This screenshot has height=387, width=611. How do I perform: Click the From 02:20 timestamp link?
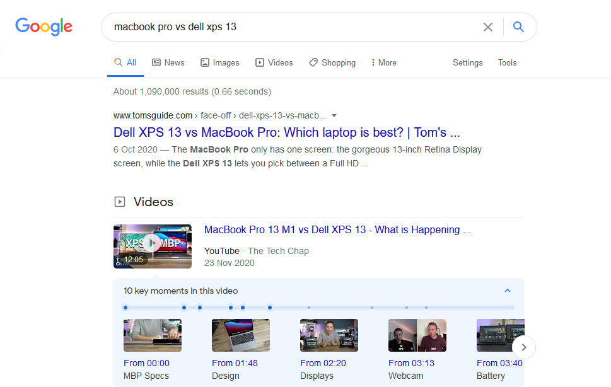(323, 363)
